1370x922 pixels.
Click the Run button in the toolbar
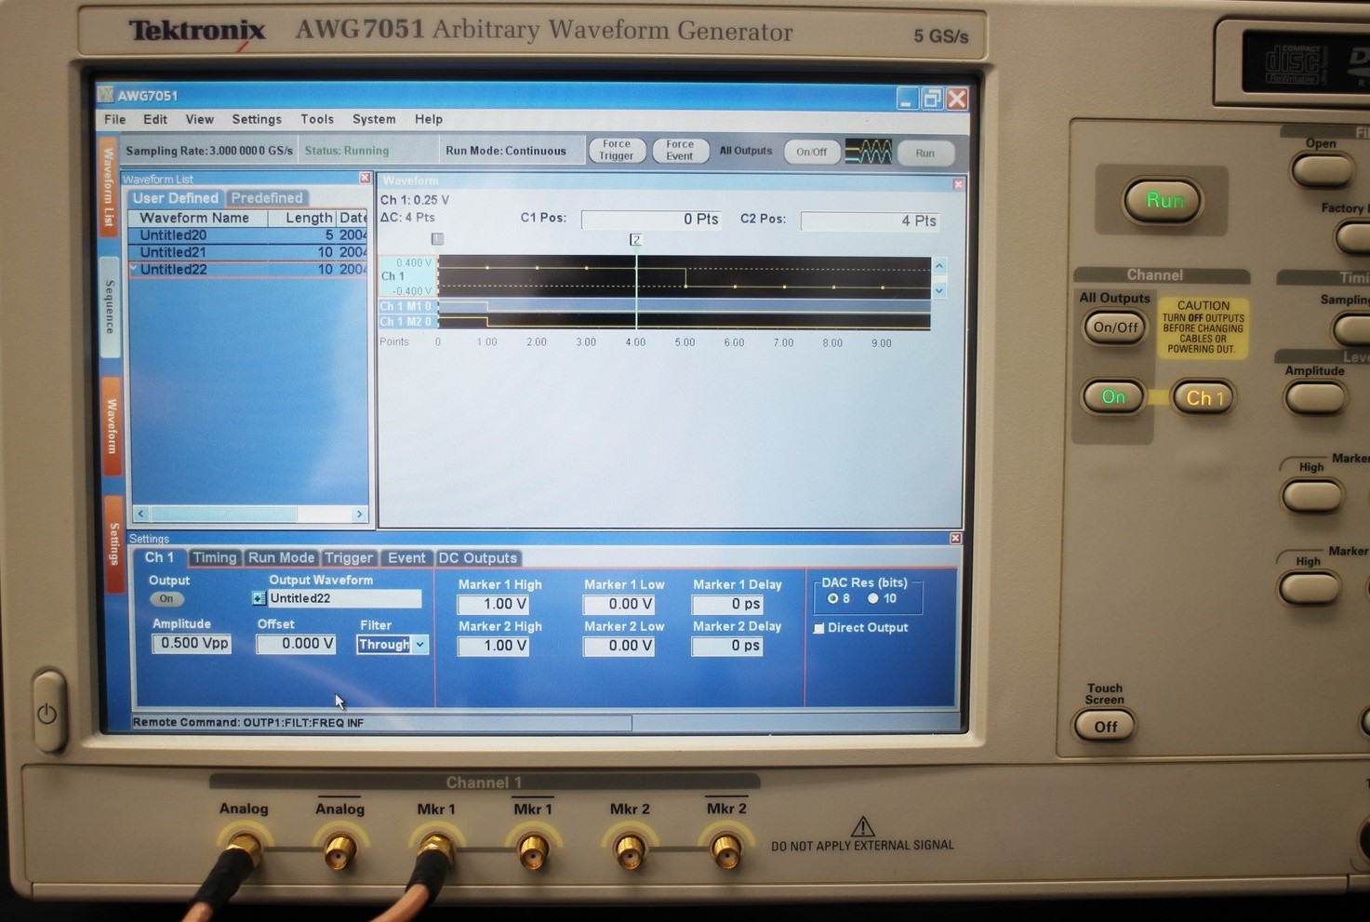coord(924,154)
